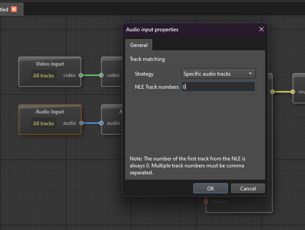Click the green video output port
Screen dimensions: 305x230
(81, 75)
